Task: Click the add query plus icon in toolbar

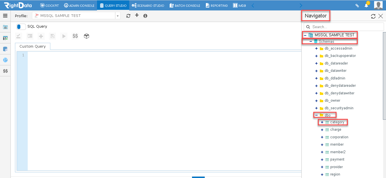Action: pos(41,36)
